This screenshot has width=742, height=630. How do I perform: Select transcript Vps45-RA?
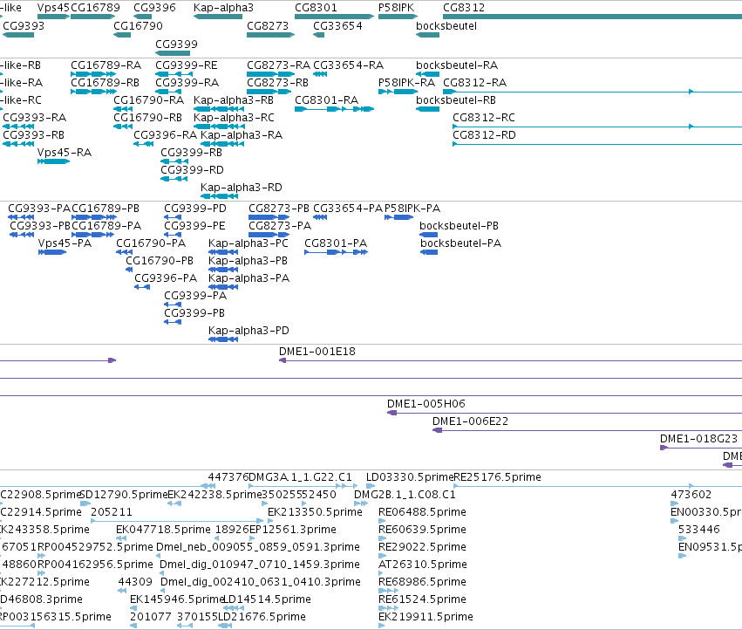(x=53, y=161)
